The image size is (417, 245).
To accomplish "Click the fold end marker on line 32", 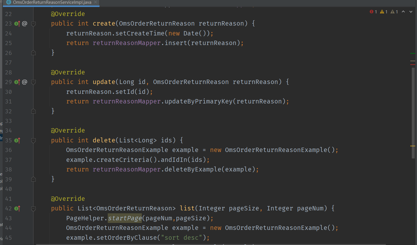I will [x=33, y=111].
